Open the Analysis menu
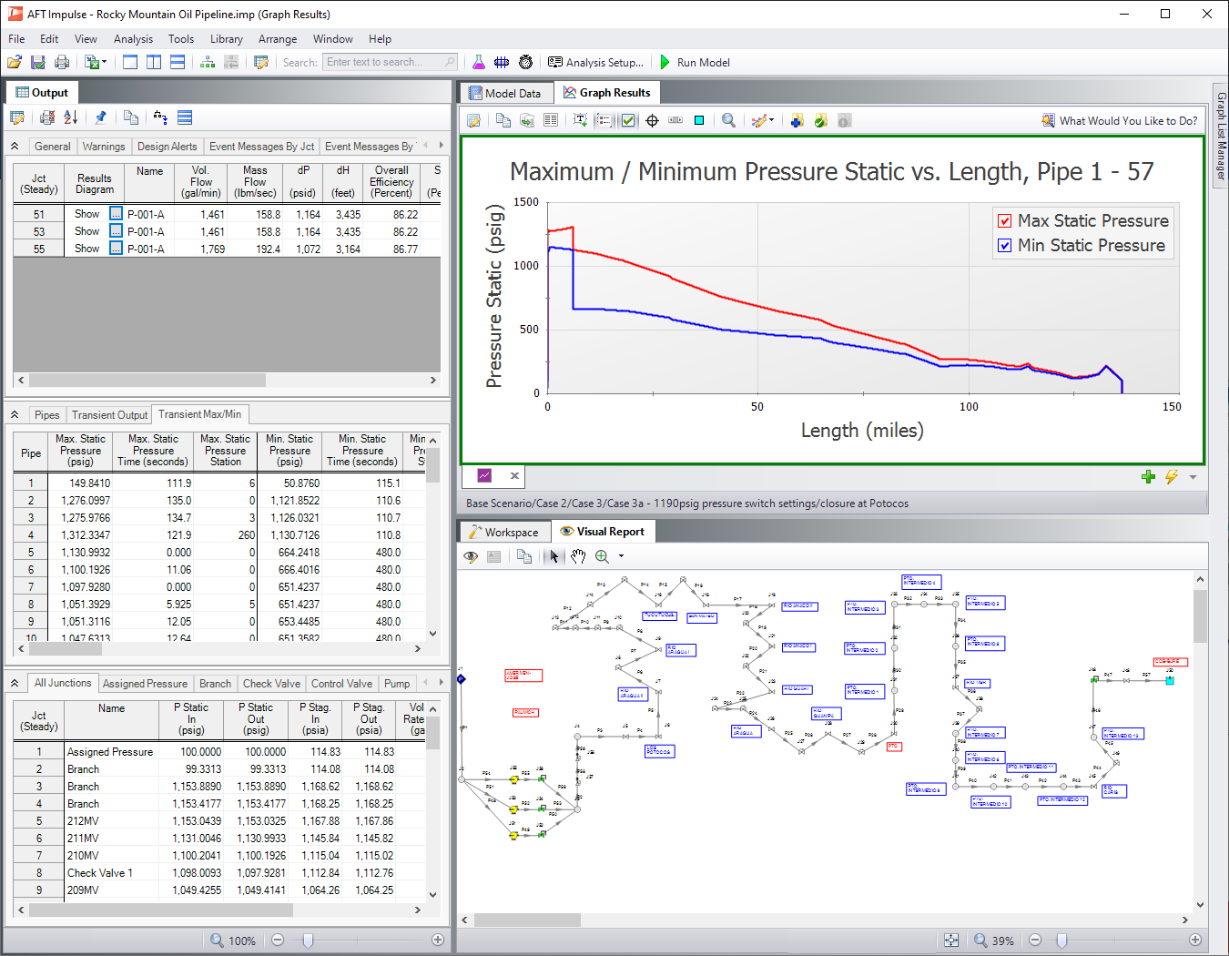Image resolution: width=1229 pixels, height=956 pixels. tap(133, 39)
